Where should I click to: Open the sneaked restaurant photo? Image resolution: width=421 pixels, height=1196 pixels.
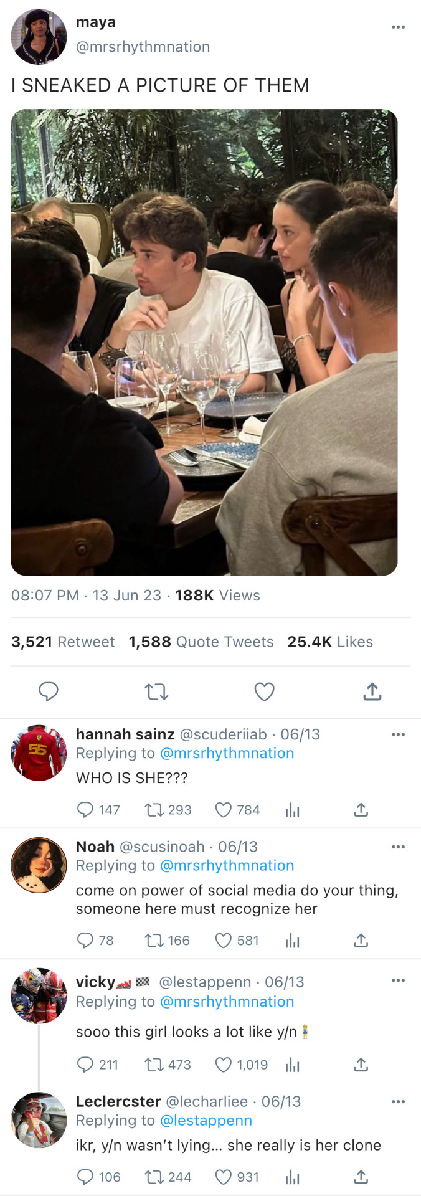point(204,342)
